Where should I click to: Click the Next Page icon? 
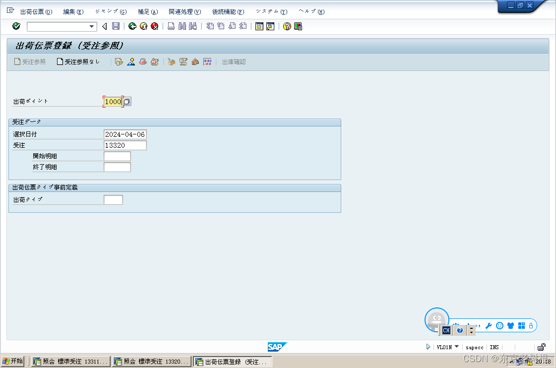(232, 26)
